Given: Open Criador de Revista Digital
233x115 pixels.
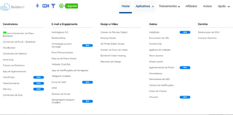Looking at the screenshot, I should click(x=114, y=32).
